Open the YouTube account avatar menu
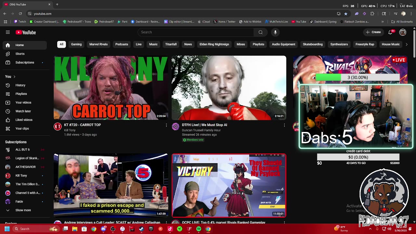The height and width of the screenshot is (234, 416). (x=403, y=32)
